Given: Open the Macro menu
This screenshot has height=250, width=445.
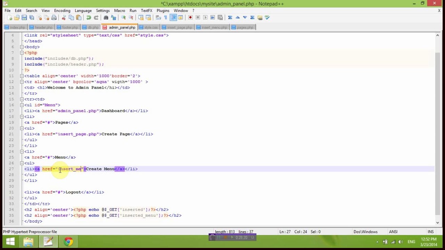Looking at the screenshot, I should click(x=120, y=11).
